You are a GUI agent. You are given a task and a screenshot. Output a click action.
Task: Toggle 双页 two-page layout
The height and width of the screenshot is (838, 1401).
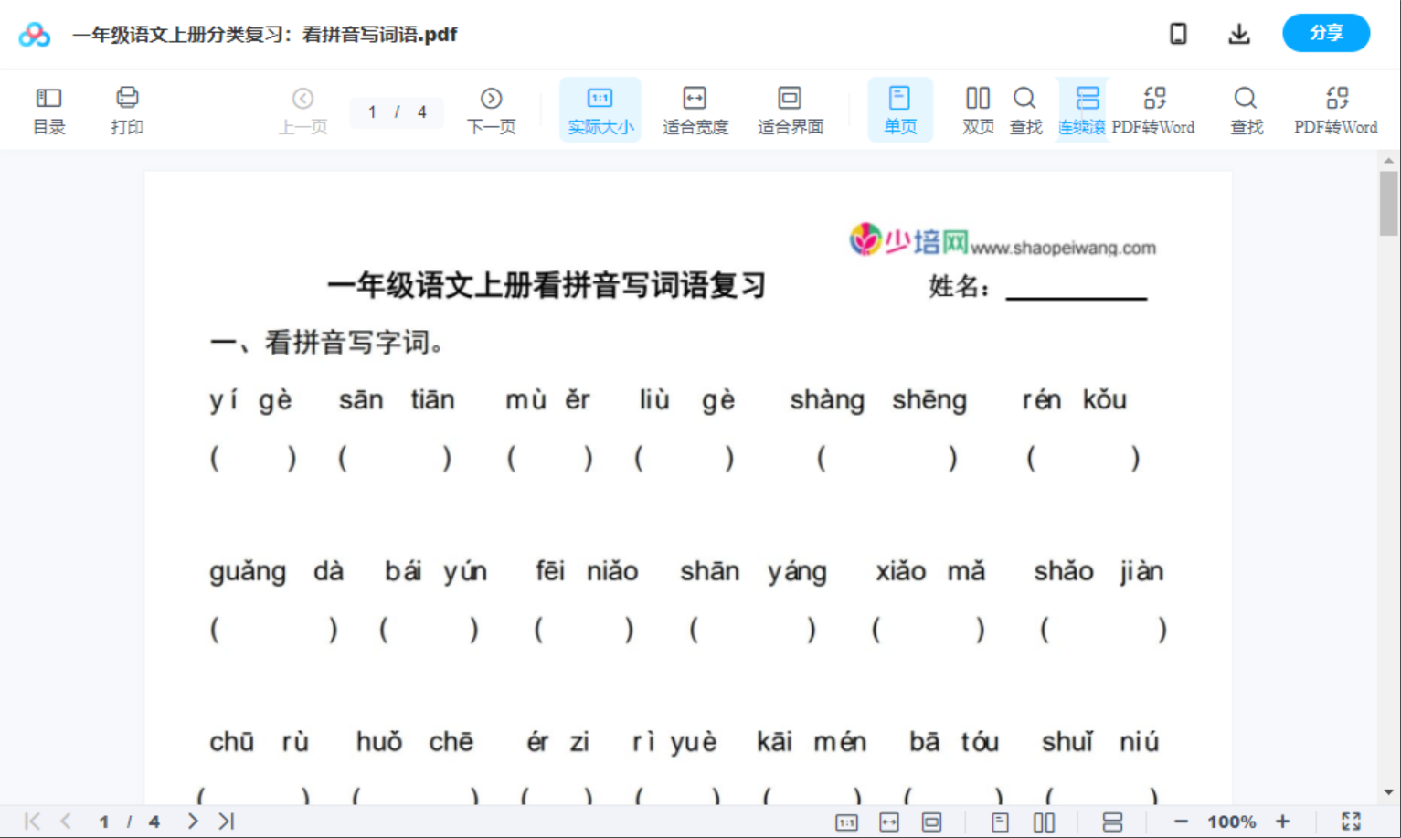(x=977, y=109)
